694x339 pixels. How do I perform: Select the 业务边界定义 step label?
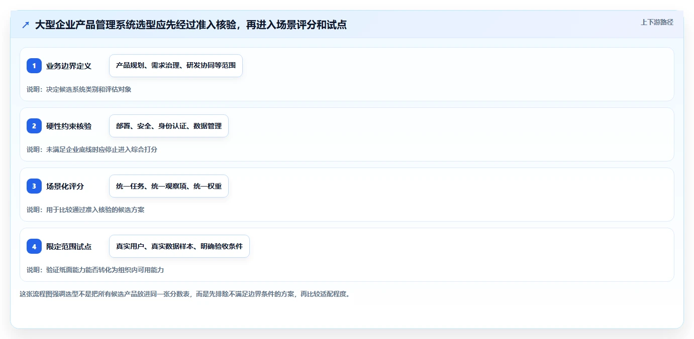(x=69, y=66)
